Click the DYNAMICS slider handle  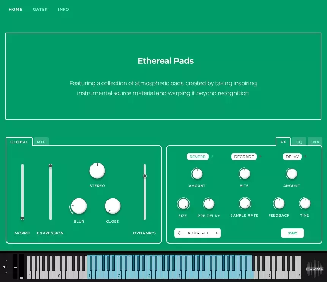point(145,176)
